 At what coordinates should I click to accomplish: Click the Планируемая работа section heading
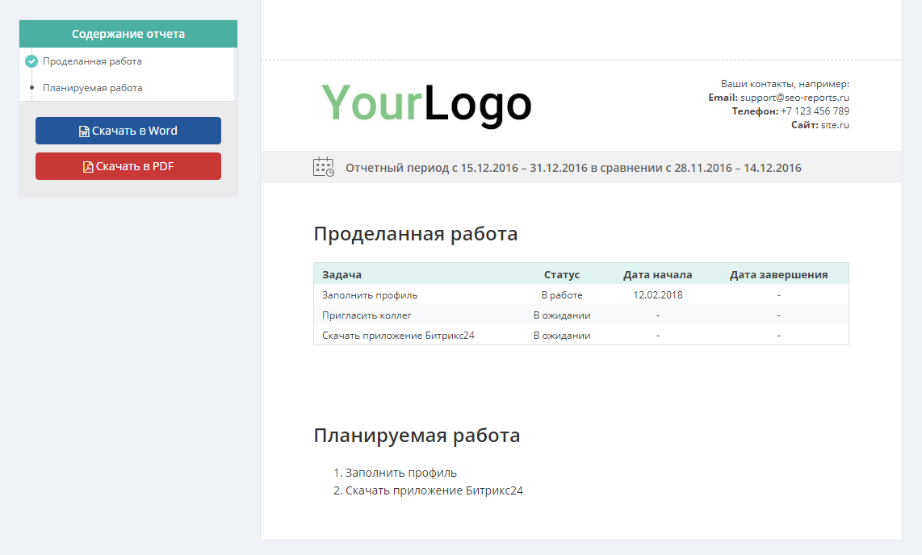click(417, 435)
